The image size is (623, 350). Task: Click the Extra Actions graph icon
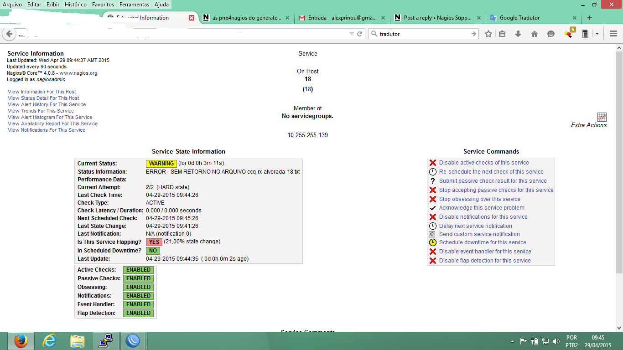pos(602,117)
